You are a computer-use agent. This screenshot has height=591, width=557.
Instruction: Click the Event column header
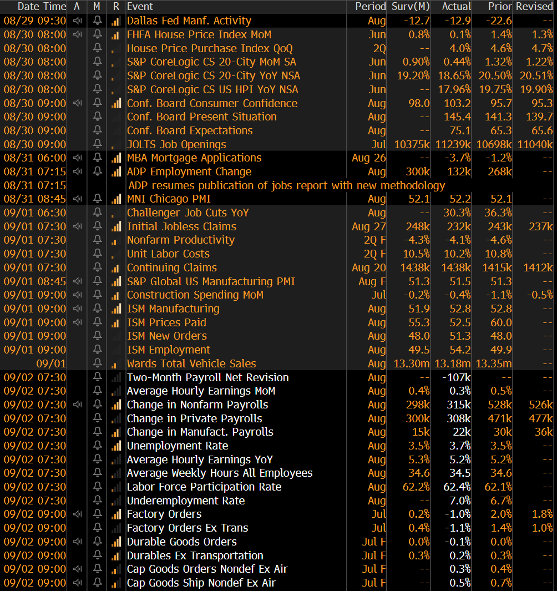coord(140,7)
